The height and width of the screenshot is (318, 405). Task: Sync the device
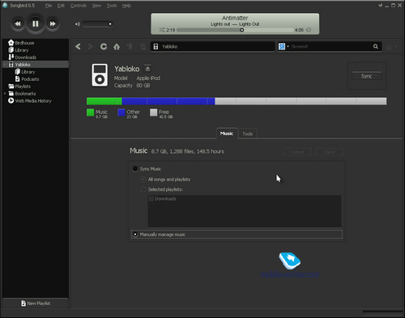(367, 76)
